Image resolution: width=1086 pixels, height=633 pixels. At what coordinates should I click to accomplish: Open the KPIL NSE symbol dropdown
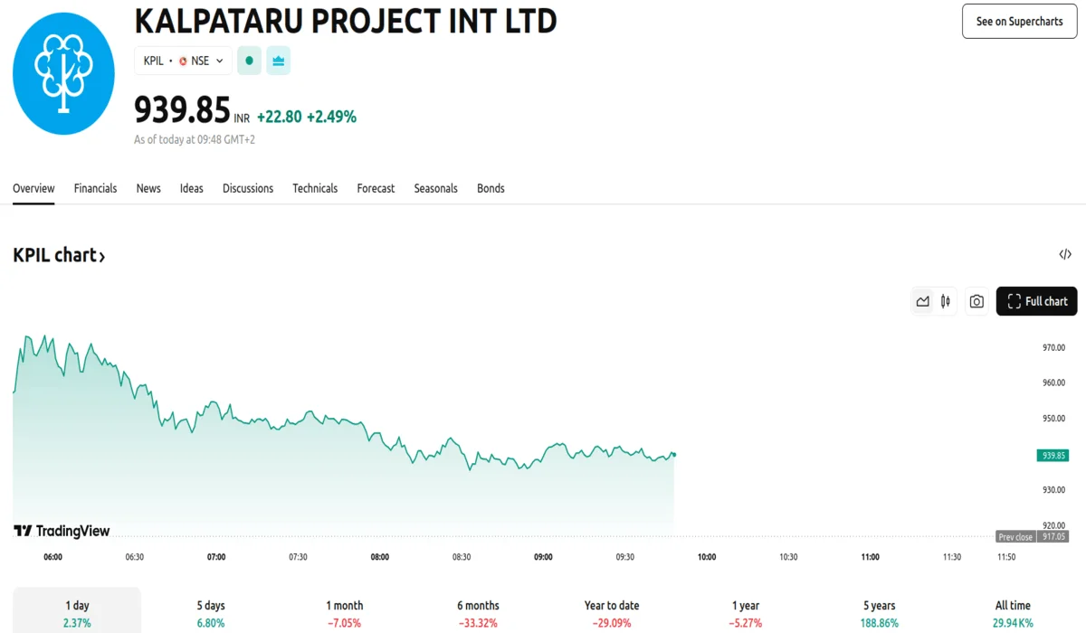pyautogui.click(x=183, y=61)
